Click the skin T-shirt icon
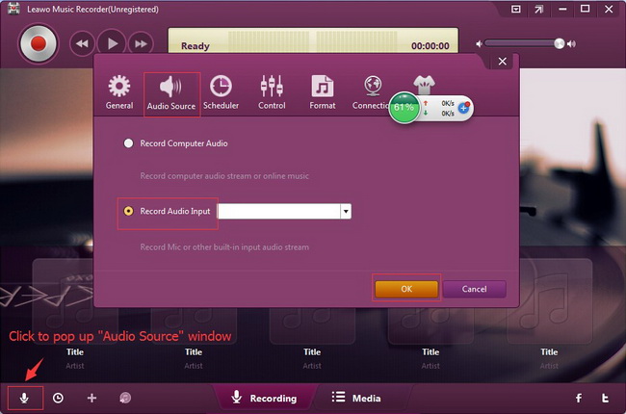 click(x=424, y=84)
